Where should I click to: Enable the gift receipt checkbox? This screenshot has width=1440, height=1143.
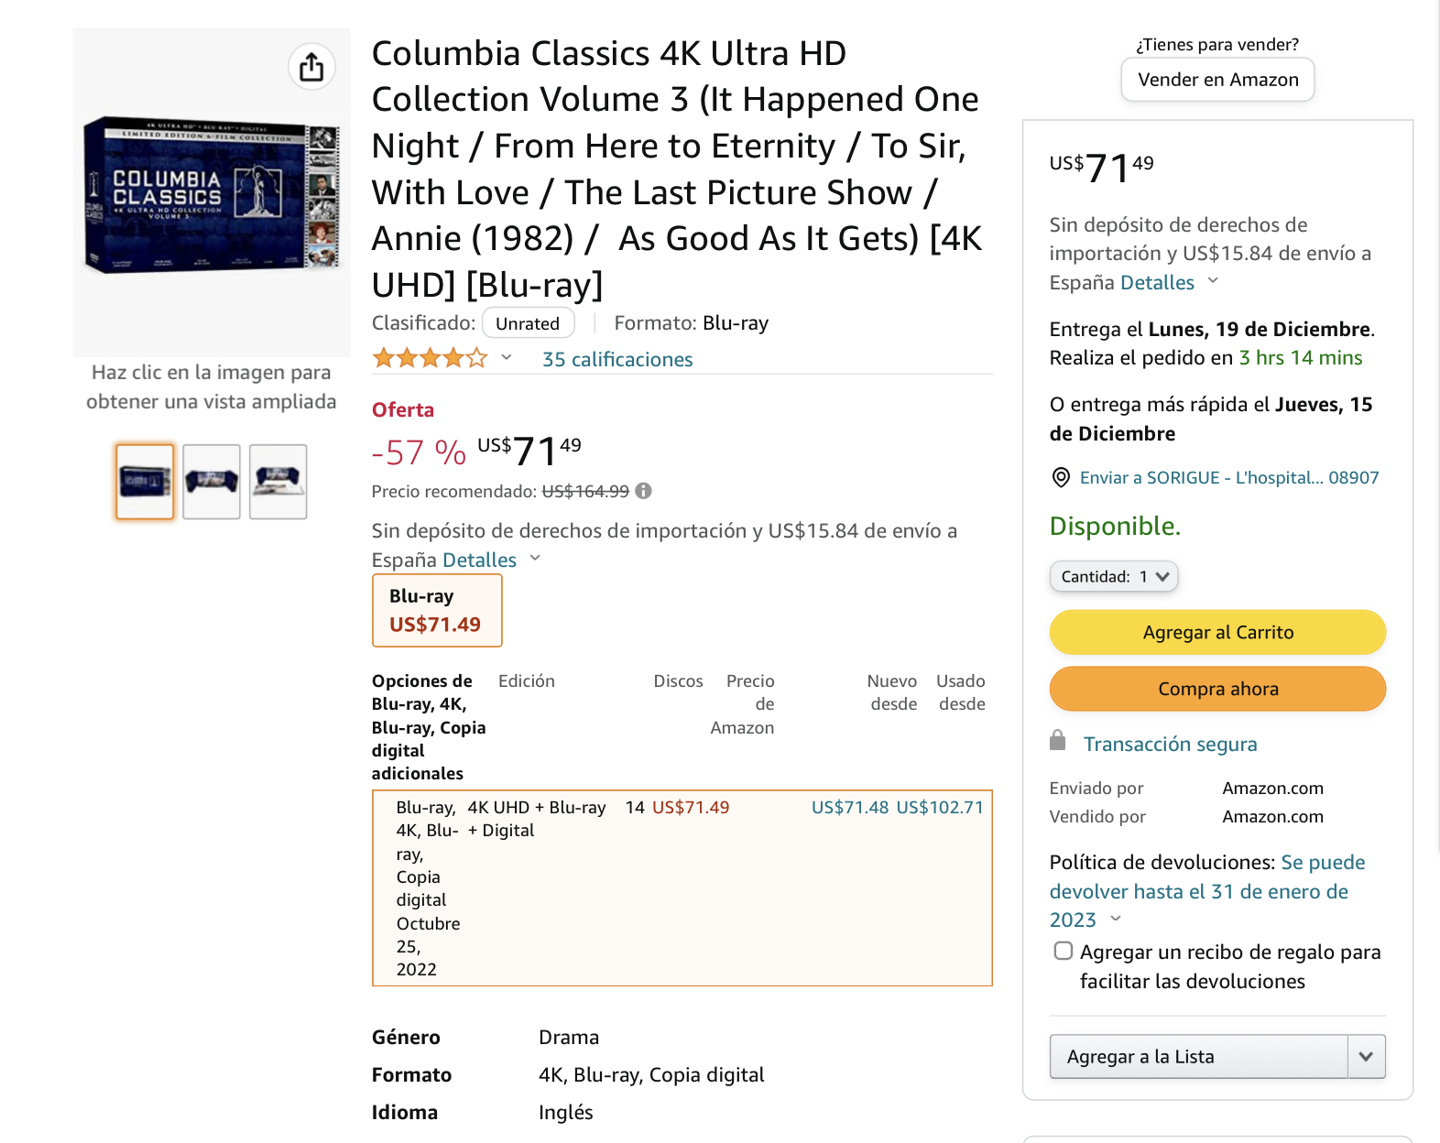(1063, 951)
